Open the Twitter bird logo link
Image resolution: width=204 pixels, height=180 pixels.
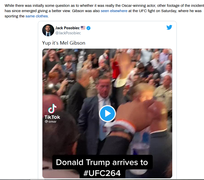tap(169, 27)
